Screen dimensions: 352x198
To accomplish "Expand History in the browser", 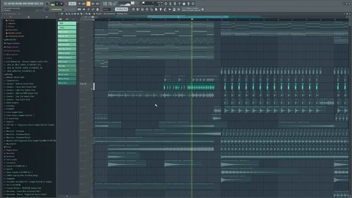I will (12, 20).
